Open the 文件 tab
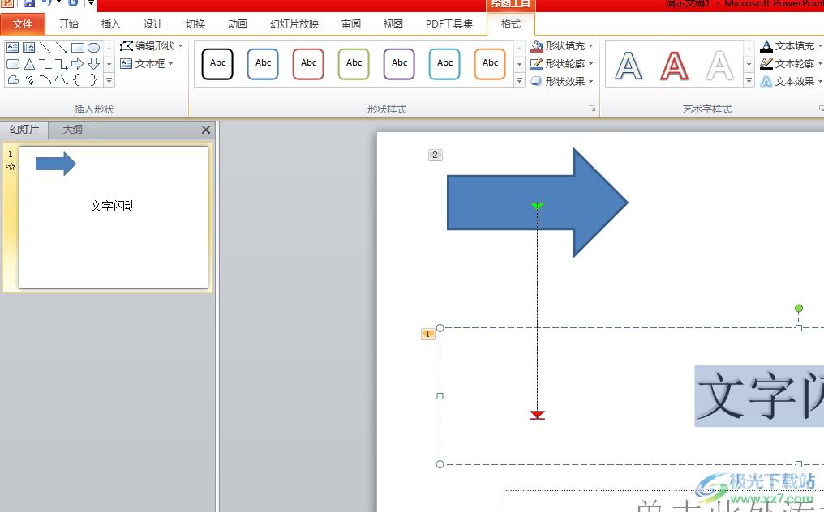This screenshot has width=824, height=512. tap(23, 24)
